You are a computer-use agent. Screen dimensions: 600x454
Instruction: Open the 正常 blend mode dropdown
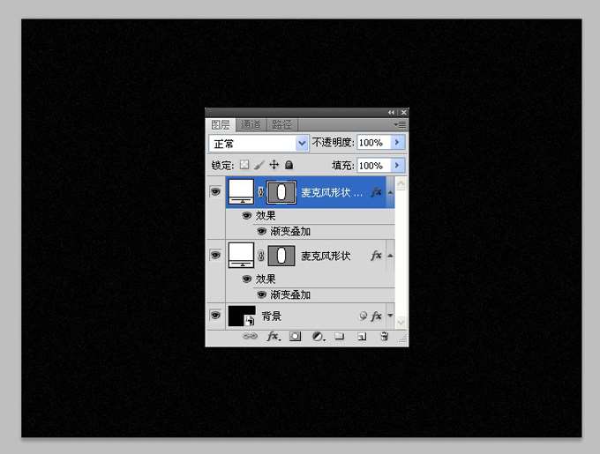[x=259, y=144]
